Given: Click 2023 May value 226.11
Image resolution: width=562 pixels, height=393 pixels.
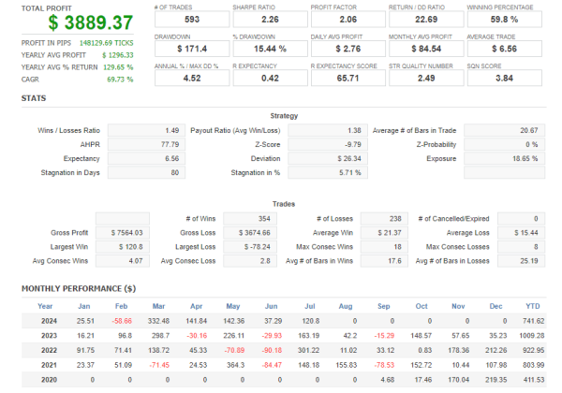Looking at the screenshot, I should [x=233, y=336].
